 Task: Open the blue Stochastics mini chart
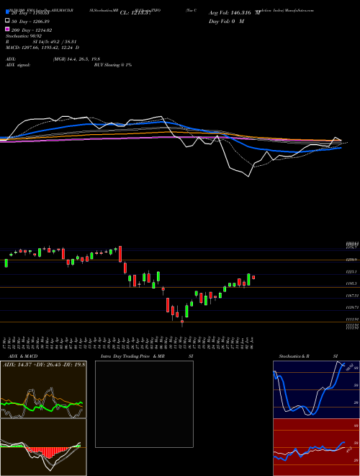[316, 389]
